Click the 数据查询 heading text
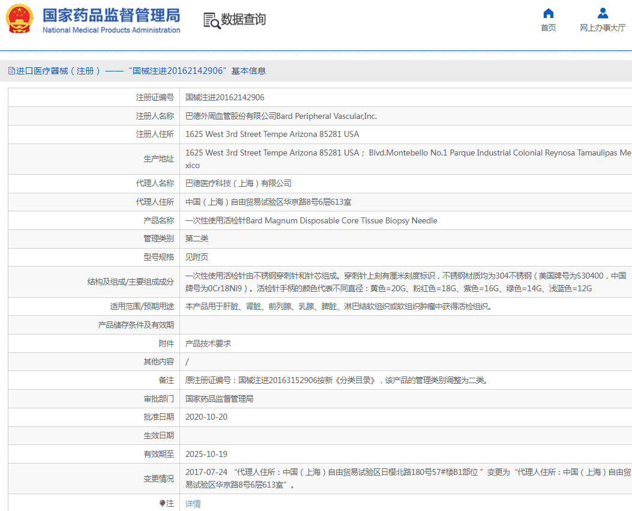 (x=244, y=19)
